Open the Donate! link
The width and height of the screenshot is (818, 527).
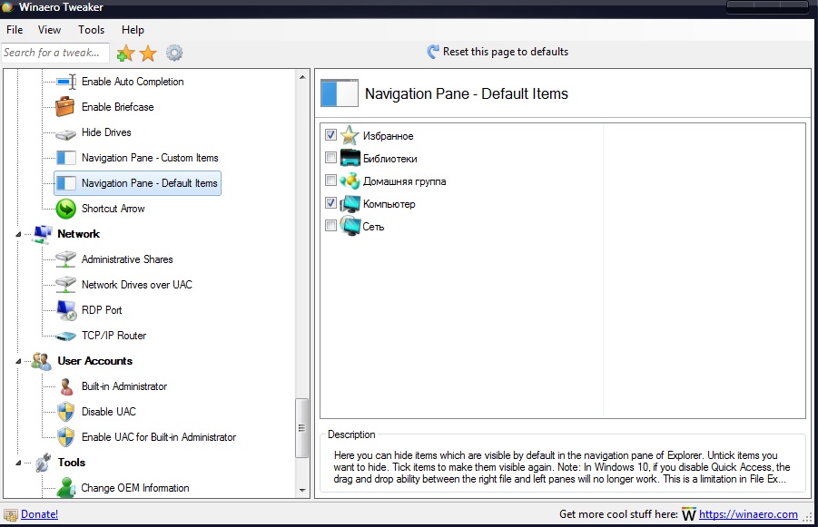tap(40, 514)
